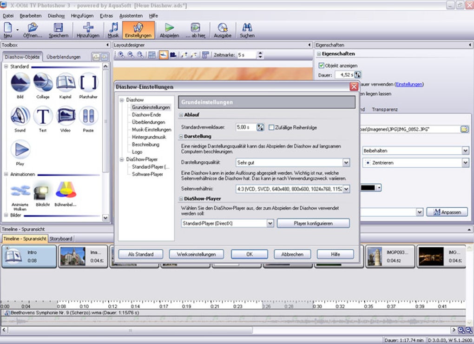Viewport: 474px width, 344px height.
Task: Collapse the Ablauf section
Action: click(x=181, y=115)
